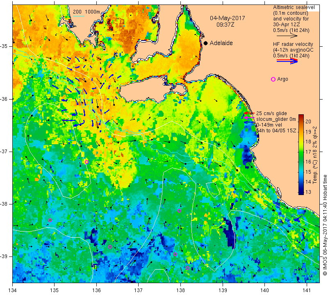The image size is (328, 295).
Task: Click the colorbar tick label '14'
Action: coord(308,182)
